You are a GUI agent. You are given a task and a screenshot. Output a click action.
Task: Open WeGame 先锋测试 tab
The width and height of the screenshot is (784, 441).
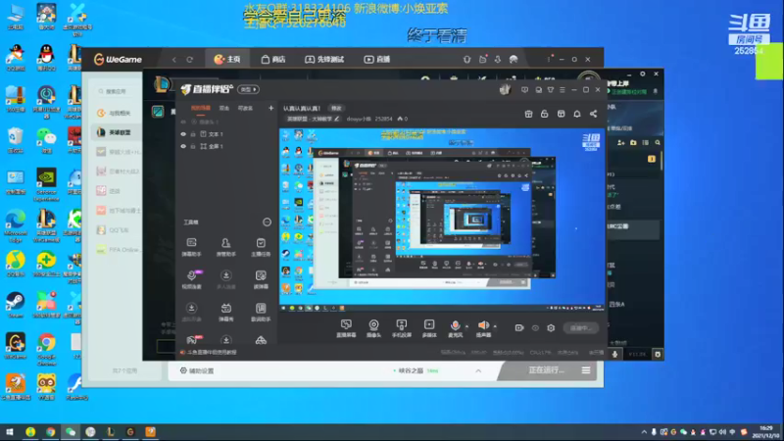pos(324,59)
